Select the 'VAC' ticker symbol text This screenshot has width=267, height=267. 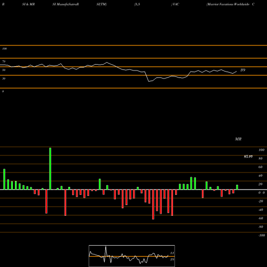(x=176, y=4)
